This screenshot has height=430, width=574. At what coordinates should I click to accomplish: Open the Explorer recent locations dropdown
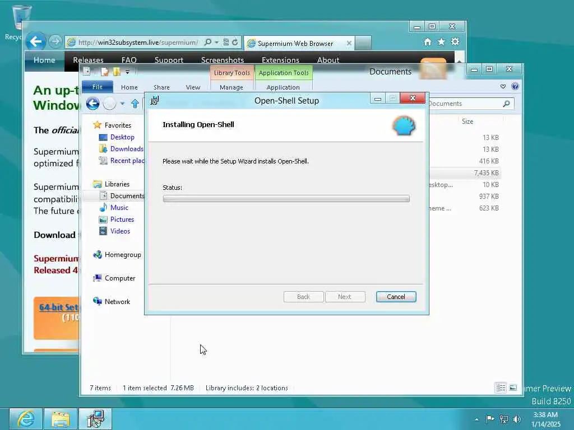(122, 104)
